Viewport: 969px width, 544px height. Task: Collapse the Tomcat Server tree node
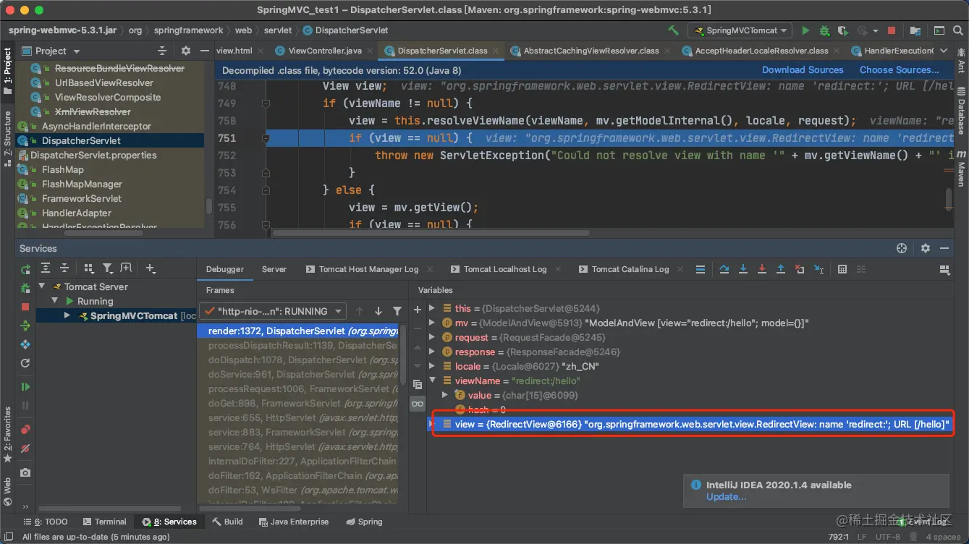42,286
